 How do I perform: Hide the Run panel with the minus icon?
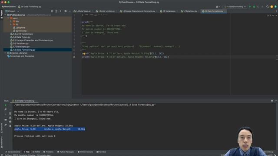(276, 101)
